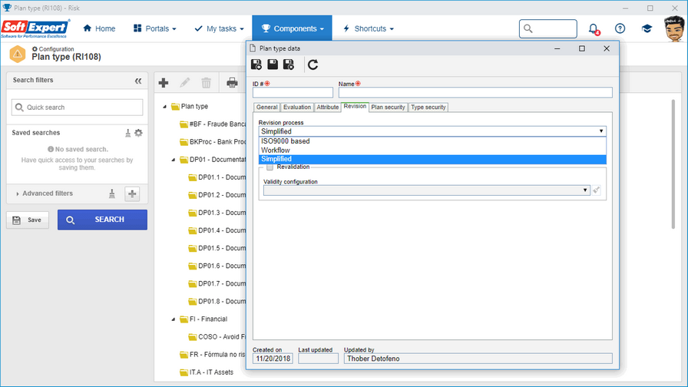This screenshot has height=387, width=688.
Task: Select the FR - Fórmula no risco folder
Action: click(x=213, y=355)
